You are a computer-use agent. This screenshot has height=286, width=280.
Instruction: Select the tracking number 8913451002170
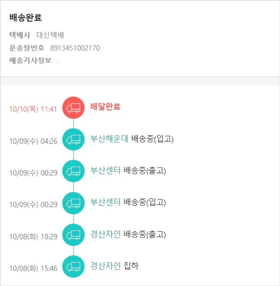[x=75, y=48]
